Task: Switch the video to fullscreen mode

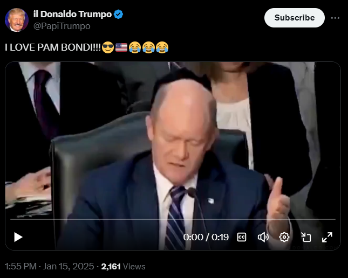Action: (x=327, y=237)
